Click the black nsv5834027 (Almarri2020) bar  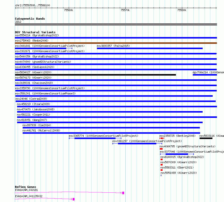pos(95,75)
